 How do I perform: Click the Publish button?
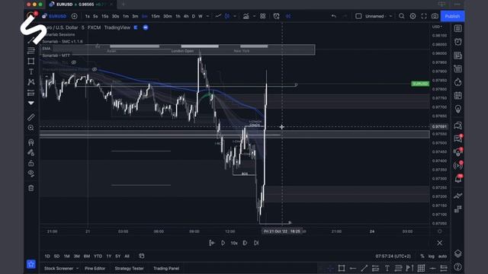click(452, 16)
